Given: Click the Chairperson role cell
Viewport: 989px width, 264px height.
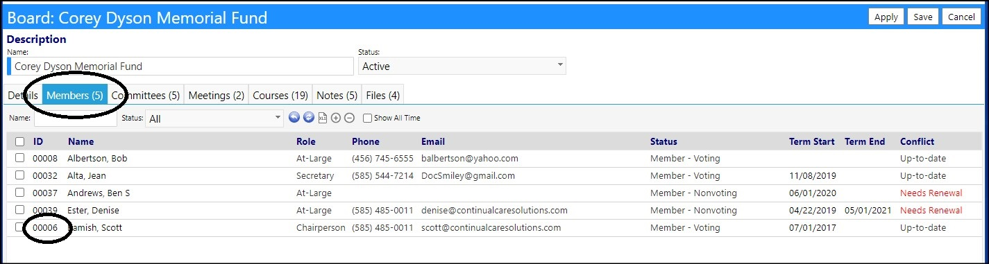Looking at the screenshot, I should click(321, 227).
